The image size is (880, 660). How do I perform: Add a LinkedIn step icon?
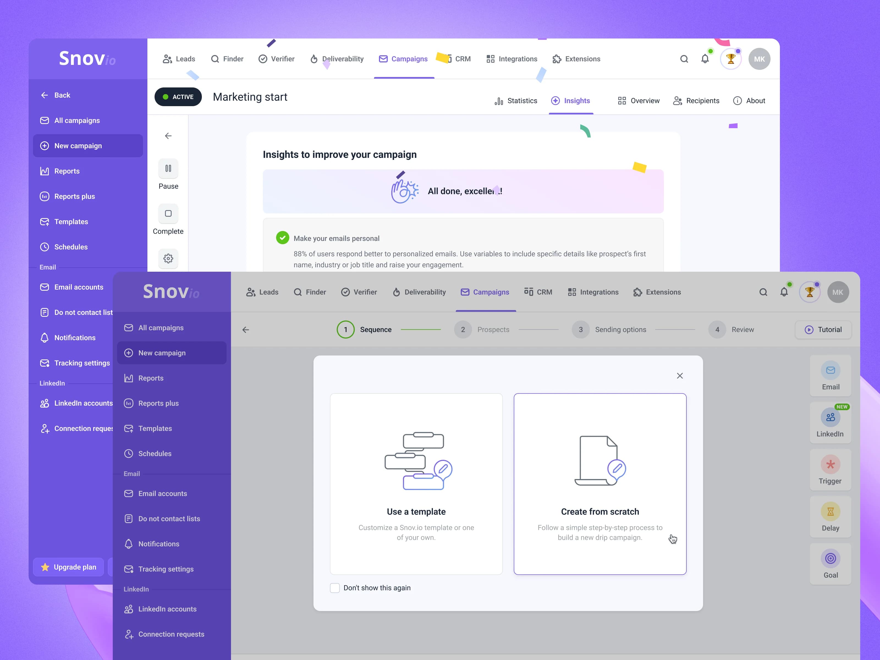tap(830, 417)
